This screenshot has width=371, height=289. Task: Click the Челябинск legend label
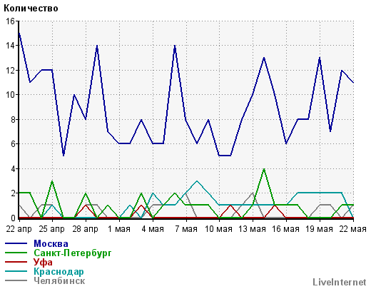59,280
